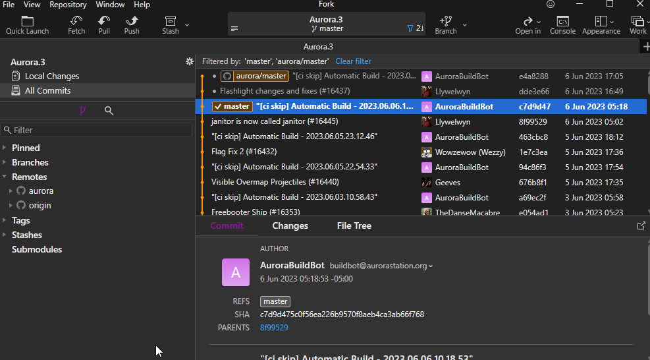Select the Aurora.3 repository tab
Screen dimensions: 650x360
coord(318,47)
